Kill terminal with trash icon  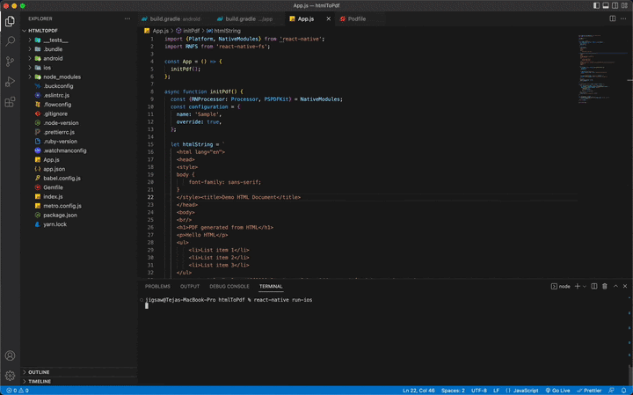(x=605, y=286)
